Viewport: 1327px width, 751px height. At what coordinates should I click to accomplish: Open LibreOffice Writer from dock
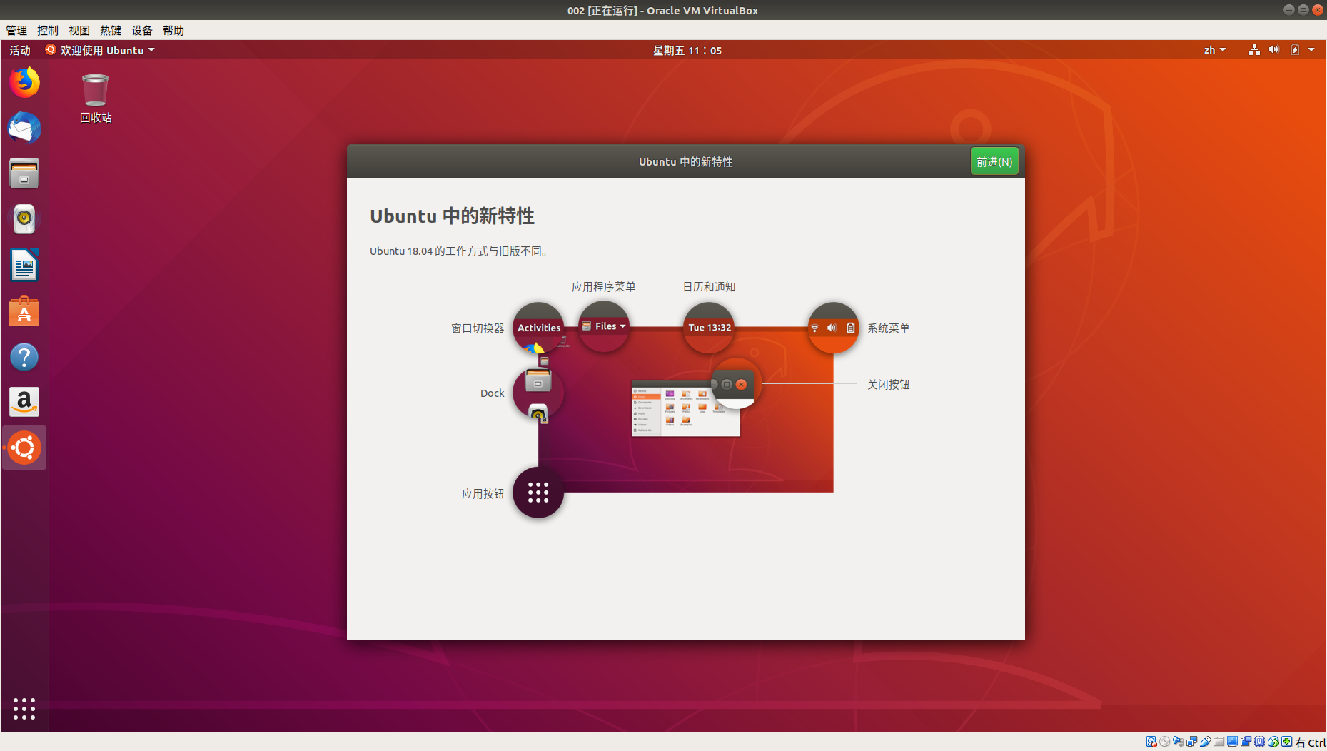(x=24, y=266)
